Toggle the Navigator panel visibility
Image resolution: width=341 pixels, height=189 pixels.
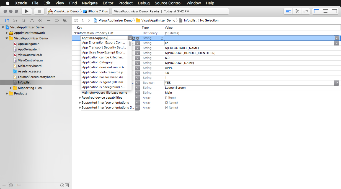(317, 11)
